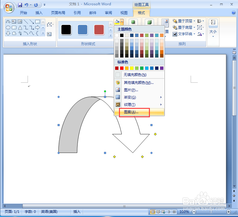The width and height of the screenshot is (238, 217).
Task: Select the rectangle shape
Action: point(38,22)
